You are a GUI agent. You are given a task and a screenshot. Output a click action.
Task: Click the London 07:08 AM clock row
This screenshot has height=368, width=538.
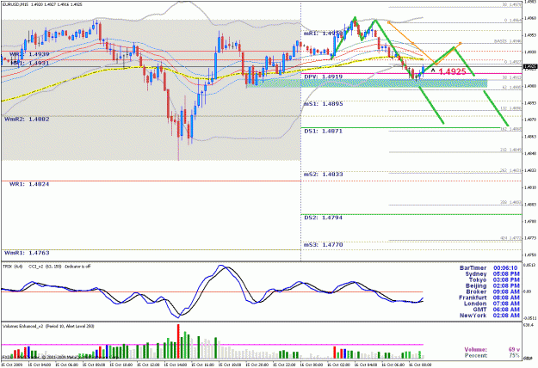tap(492, 304)
